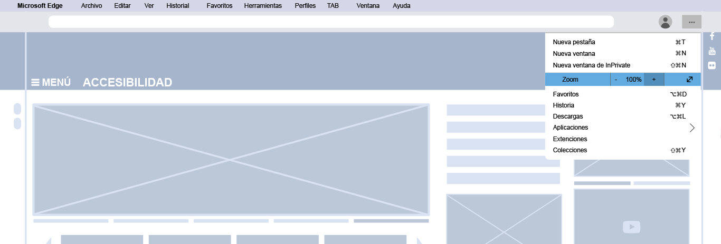
Task: Open the YouTube social icon
Action: pyautogui.click(x=711, y=51)
